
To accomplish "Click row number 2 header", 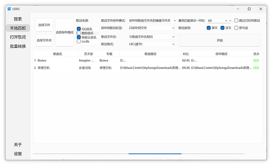I will (35, 68).
